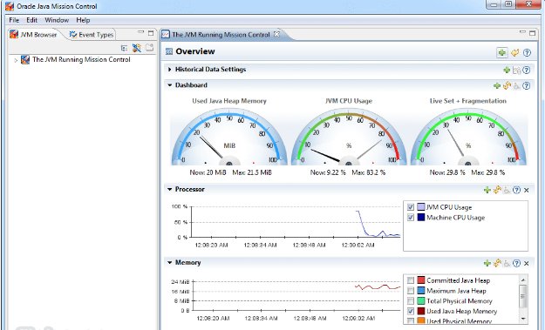
Task: Click the Committed Java Heap color swatch
Action: tap(421, 280)
